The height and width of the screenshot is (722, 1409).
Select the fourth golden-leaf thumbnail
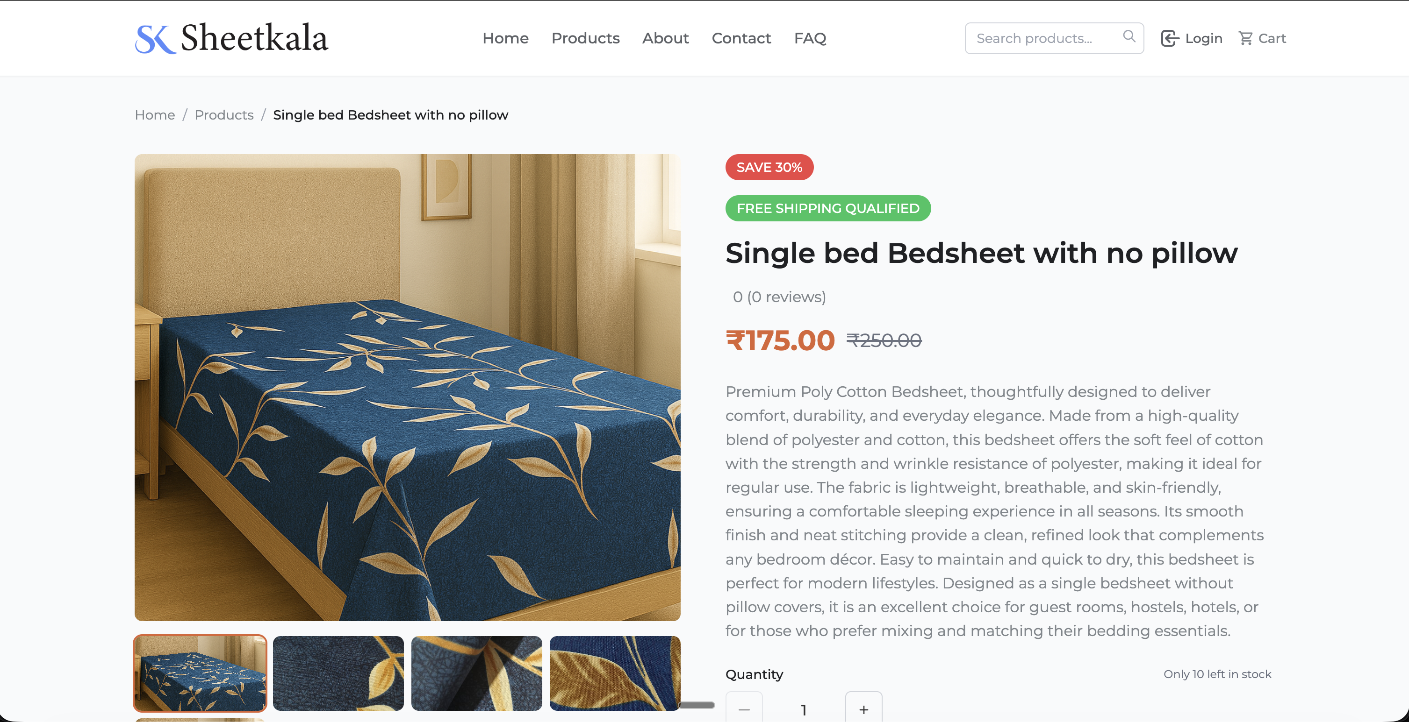point(615,673)
